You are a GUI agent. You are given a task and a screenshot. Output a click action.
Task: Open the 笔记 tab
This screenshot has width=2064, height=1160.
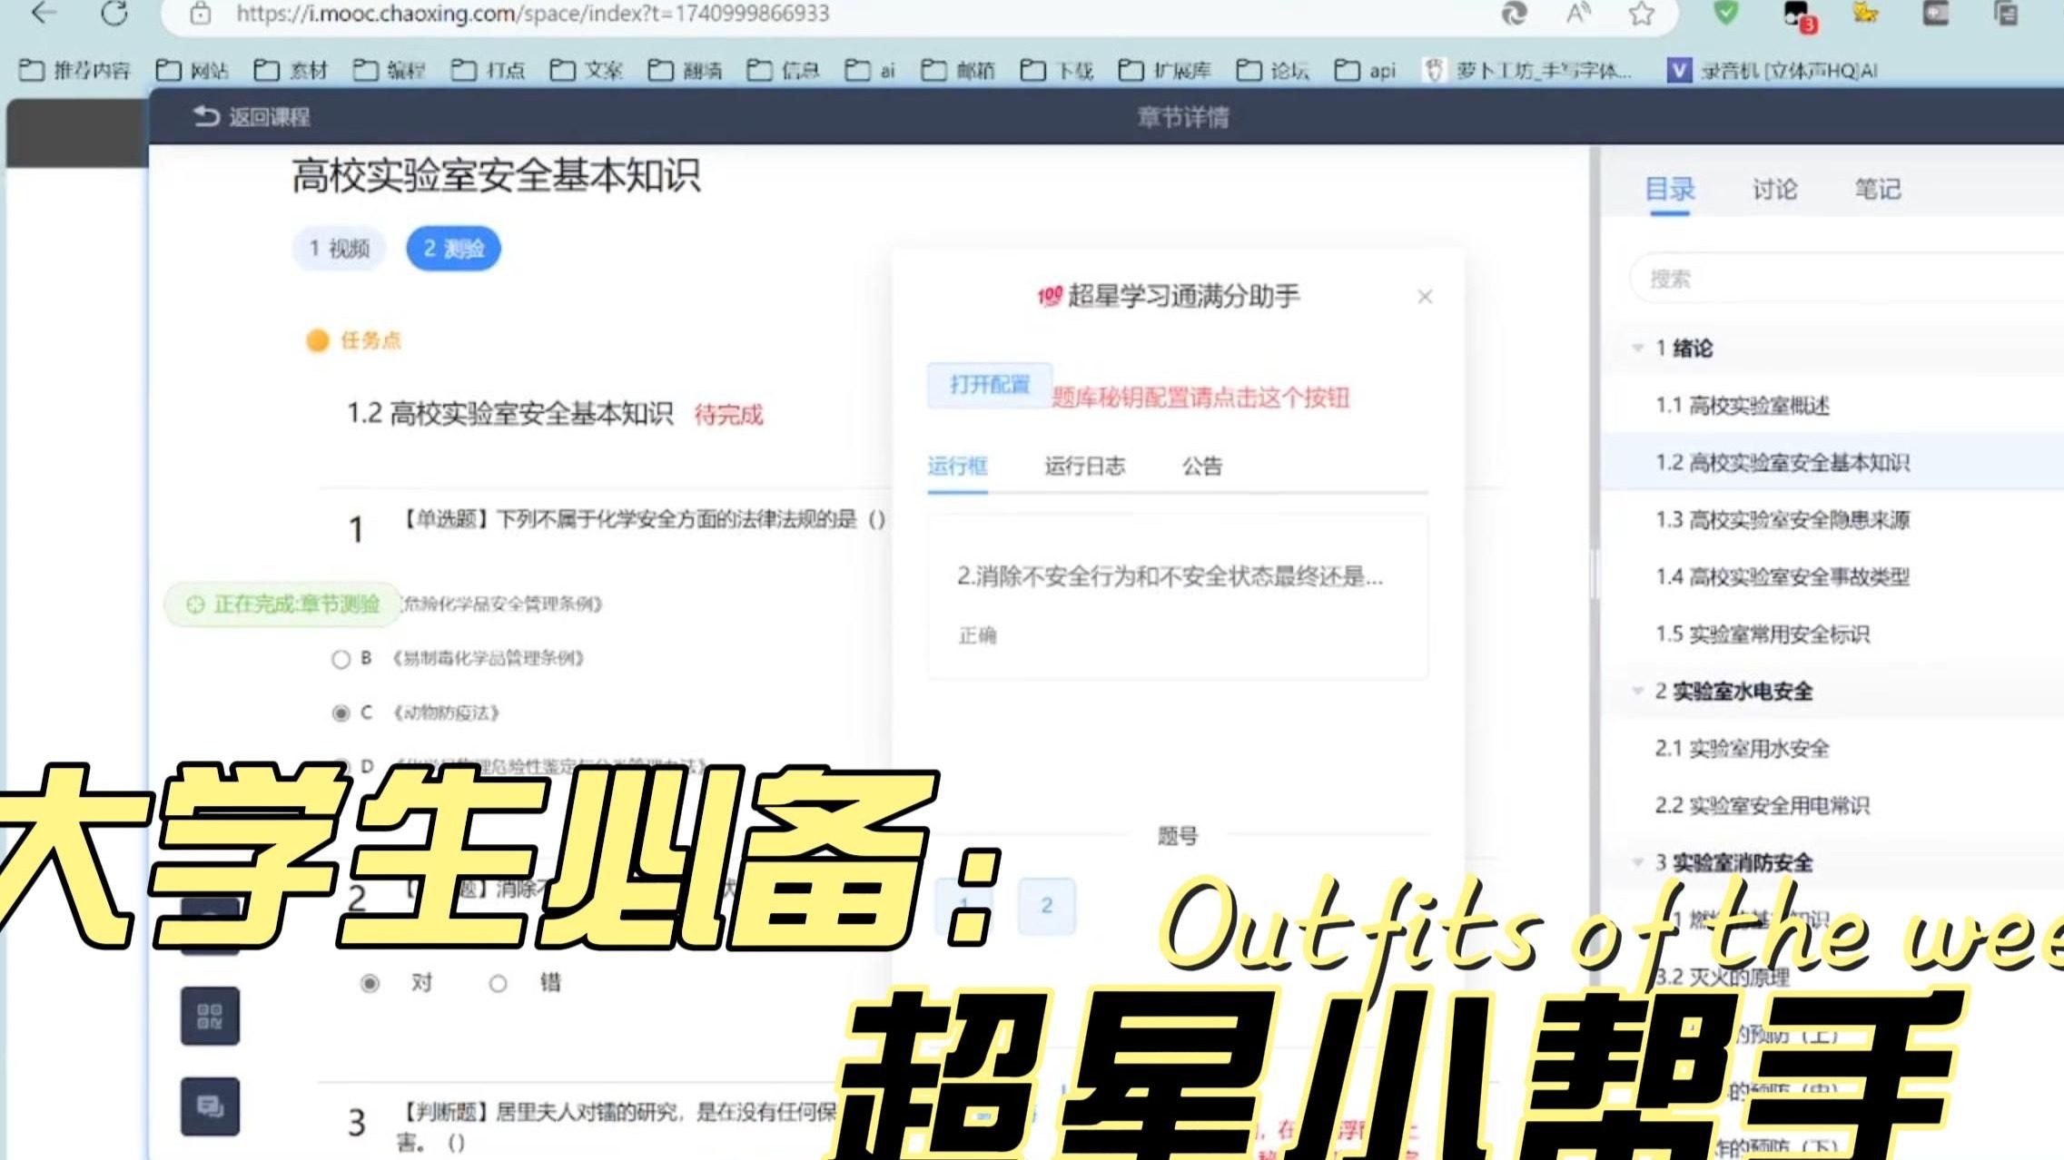point(1877,190)
